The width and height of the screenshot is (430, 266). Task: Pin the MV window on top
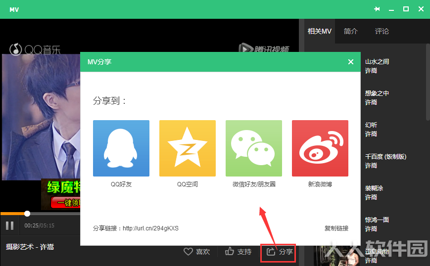pyautogui.click(x=377, y=9)
